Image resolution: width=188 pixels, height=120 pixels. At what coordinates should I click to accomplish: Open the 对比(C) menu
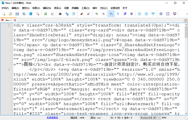(104, 8)
